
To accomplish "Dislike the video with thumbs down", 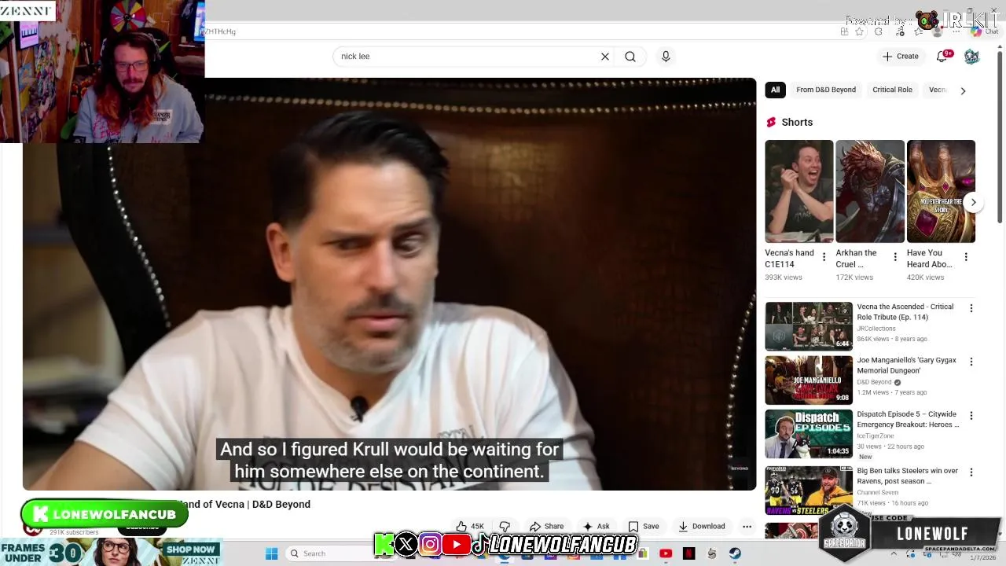I will tap(505, 527).
